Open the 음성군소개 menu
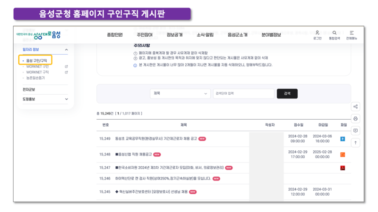The height and width of the screenshot is (212, 378). tap(238, 35)
